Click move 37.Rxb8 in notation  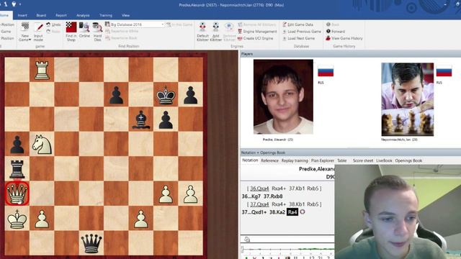[273, 196]
